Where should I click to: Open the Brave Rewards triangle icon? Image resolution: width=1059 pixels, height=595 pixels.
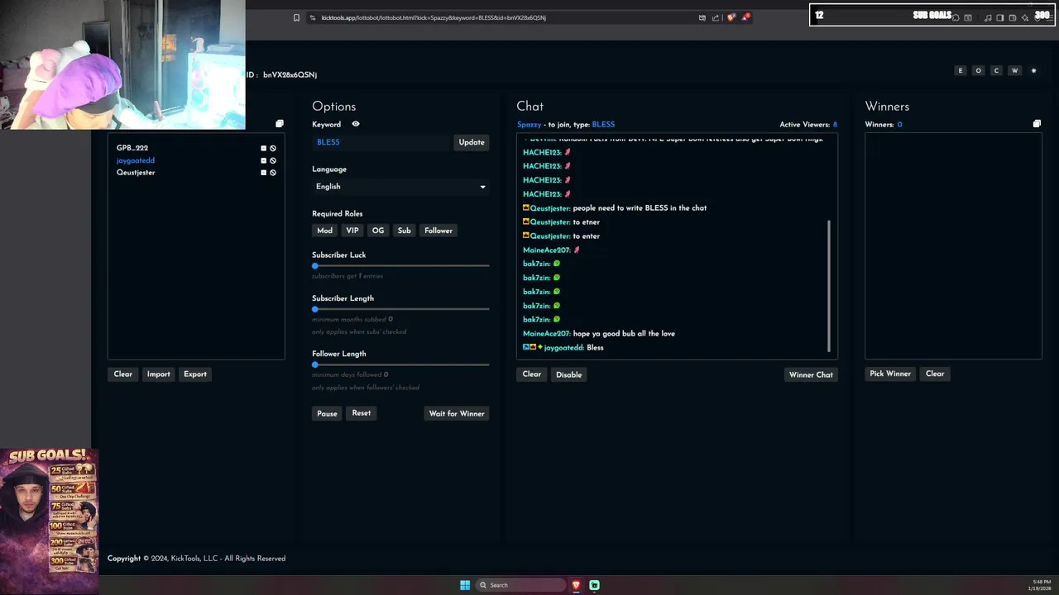pos(745,17)
